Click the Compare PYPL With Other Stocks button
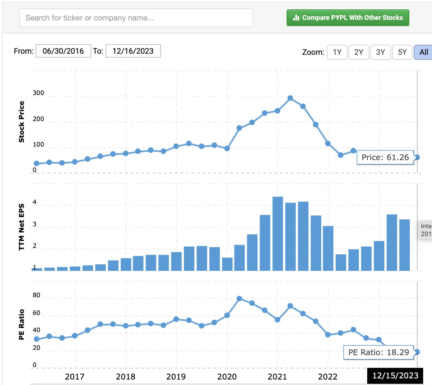432x385 pixels. 348,18
